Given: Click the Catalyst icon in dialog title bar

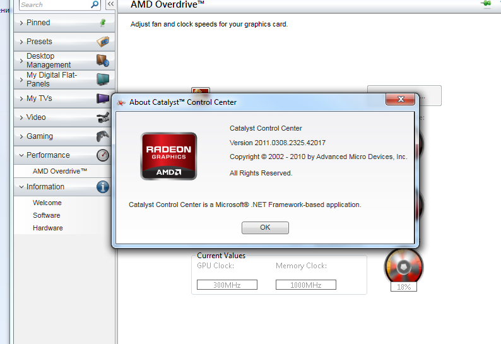Looking at the screenshot, I should coord(121,103).
